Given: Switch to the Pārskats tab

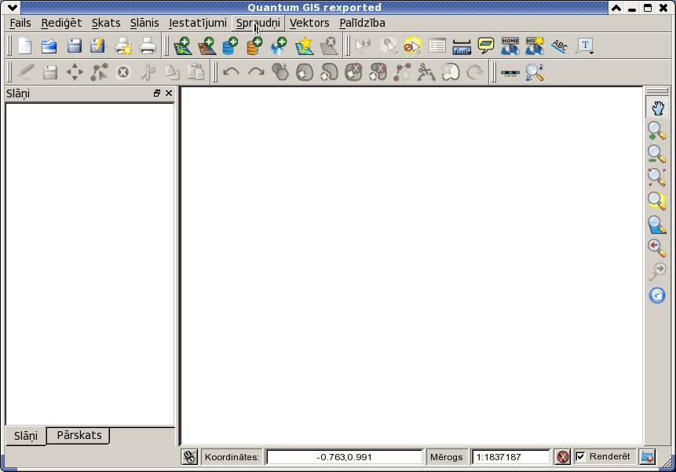Looking at the screenshot, I should tap(79, 435).
